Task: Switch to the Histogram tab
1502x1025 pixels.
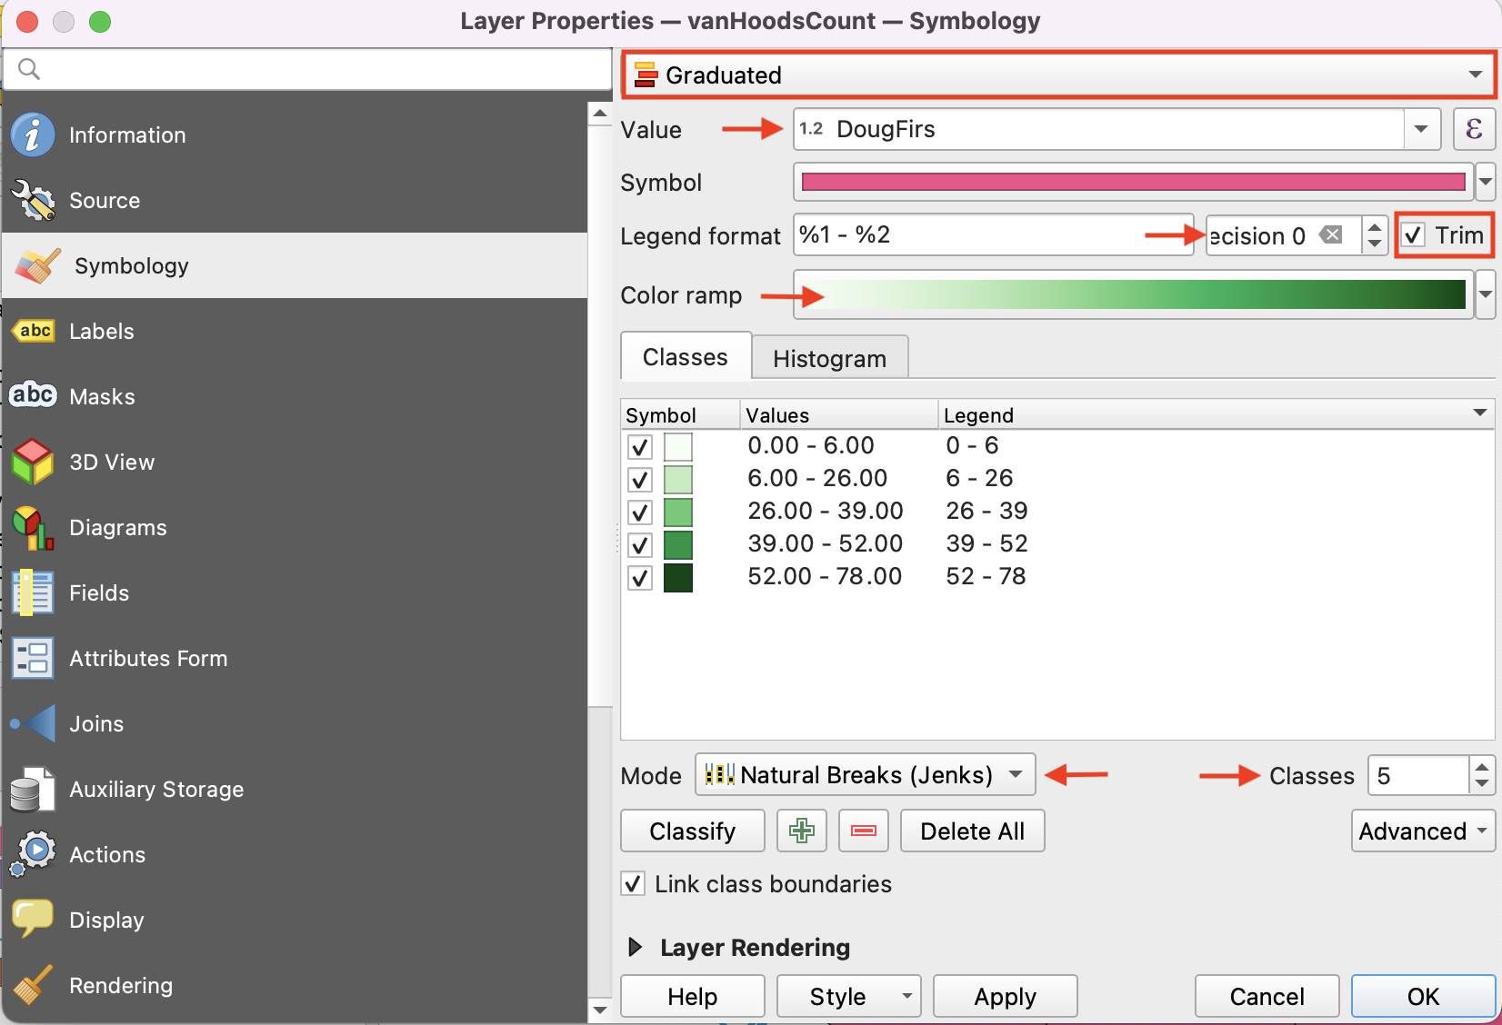Action: [x=829, y=359]
